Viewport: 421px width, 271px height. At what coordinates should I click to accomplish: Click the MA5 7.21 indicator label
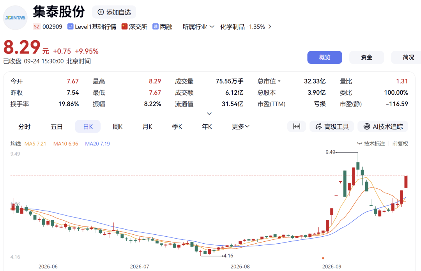35,144
